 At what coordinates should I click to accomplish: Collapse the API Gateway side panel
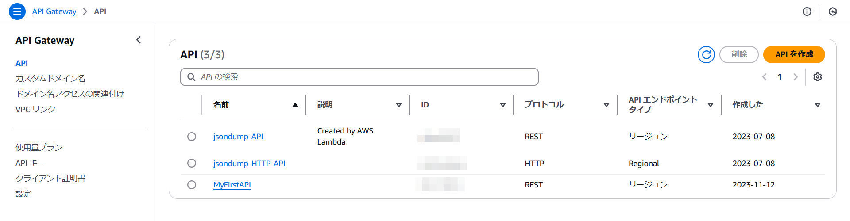pyautogui.click(x=139, y=40)
